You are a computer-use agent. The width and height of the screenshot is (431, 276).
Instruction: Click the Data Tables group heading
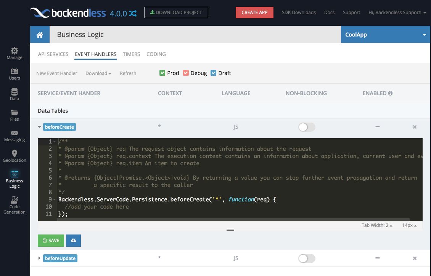tap(53, 111)
